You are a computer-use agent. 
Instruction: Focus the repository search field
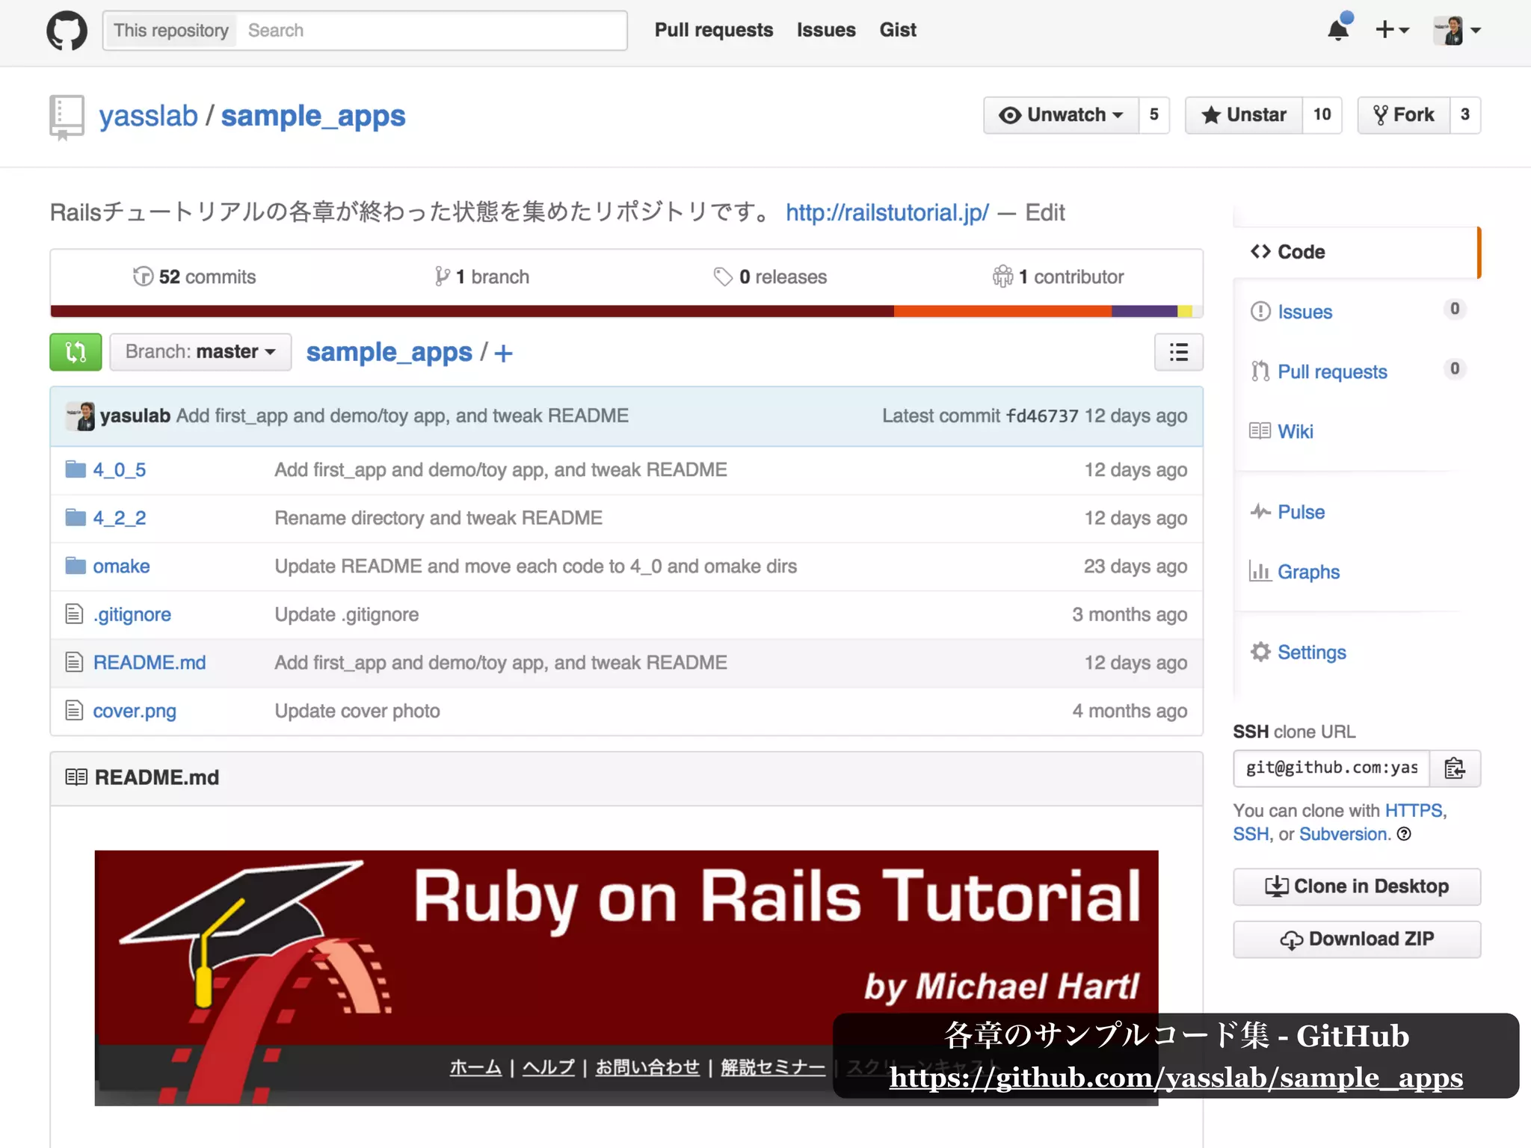[431, 31]
